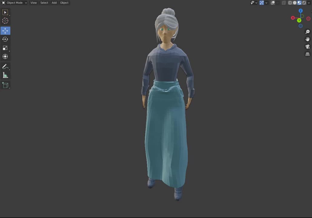
Task: Enable Wireframe viewport shading
Action: (290, 3)
